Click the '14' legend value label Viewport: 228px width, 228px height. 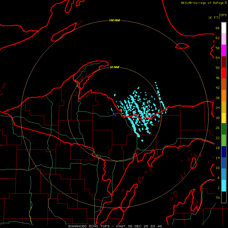218,158
